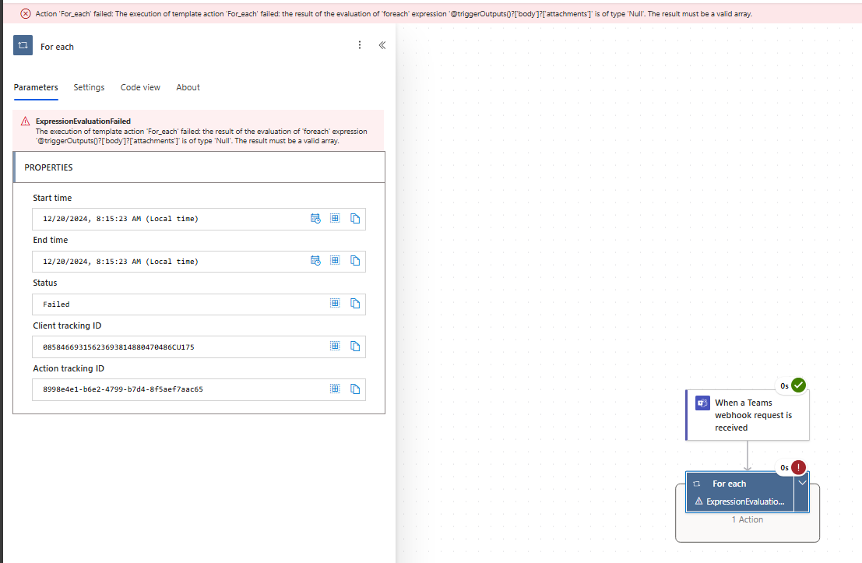This screenshot has height=563, width=862.
Task: Click the warning triangle in error box
Action: [25, 121]
